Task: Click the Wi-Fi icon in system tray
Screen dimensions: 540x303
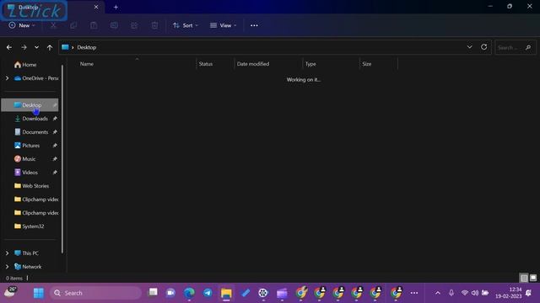Action: pos(465,293)
